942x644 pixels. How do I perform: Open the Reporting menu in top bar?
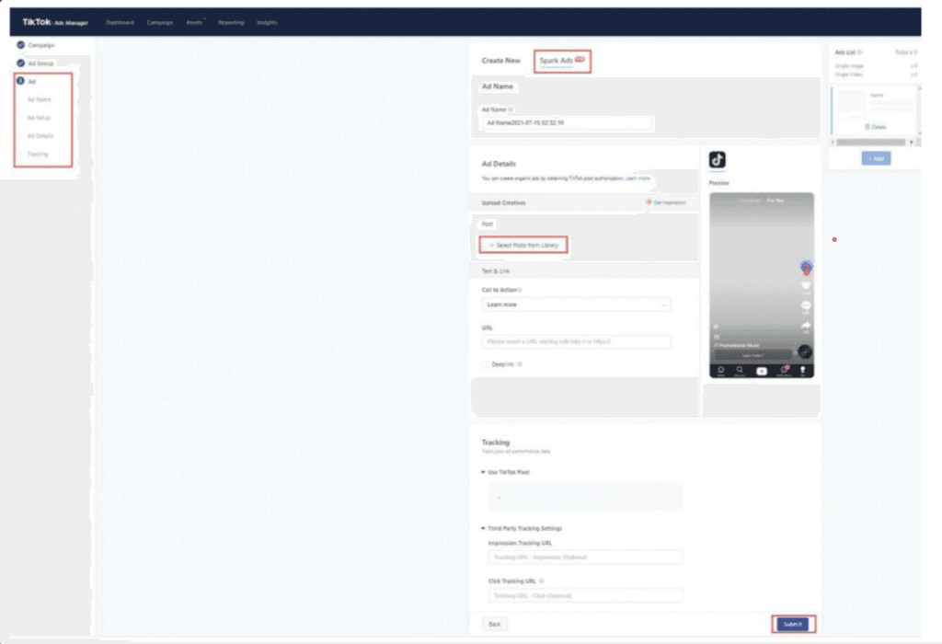(231, 22)
